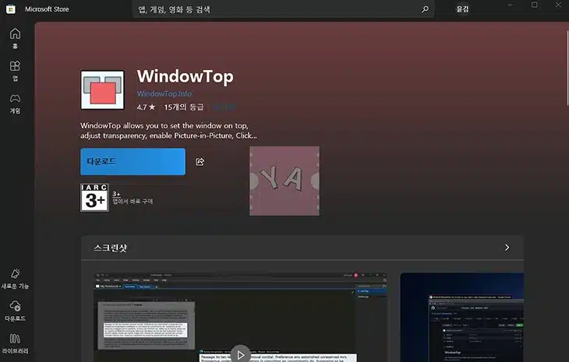Close the Microsoft Store window
569x362 pixels.
pyautogui.click(x=558, y=5)
